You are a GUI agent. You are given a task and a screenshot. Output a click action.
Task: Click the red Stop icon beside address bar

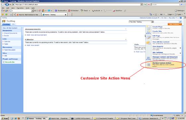pos(149,5)
